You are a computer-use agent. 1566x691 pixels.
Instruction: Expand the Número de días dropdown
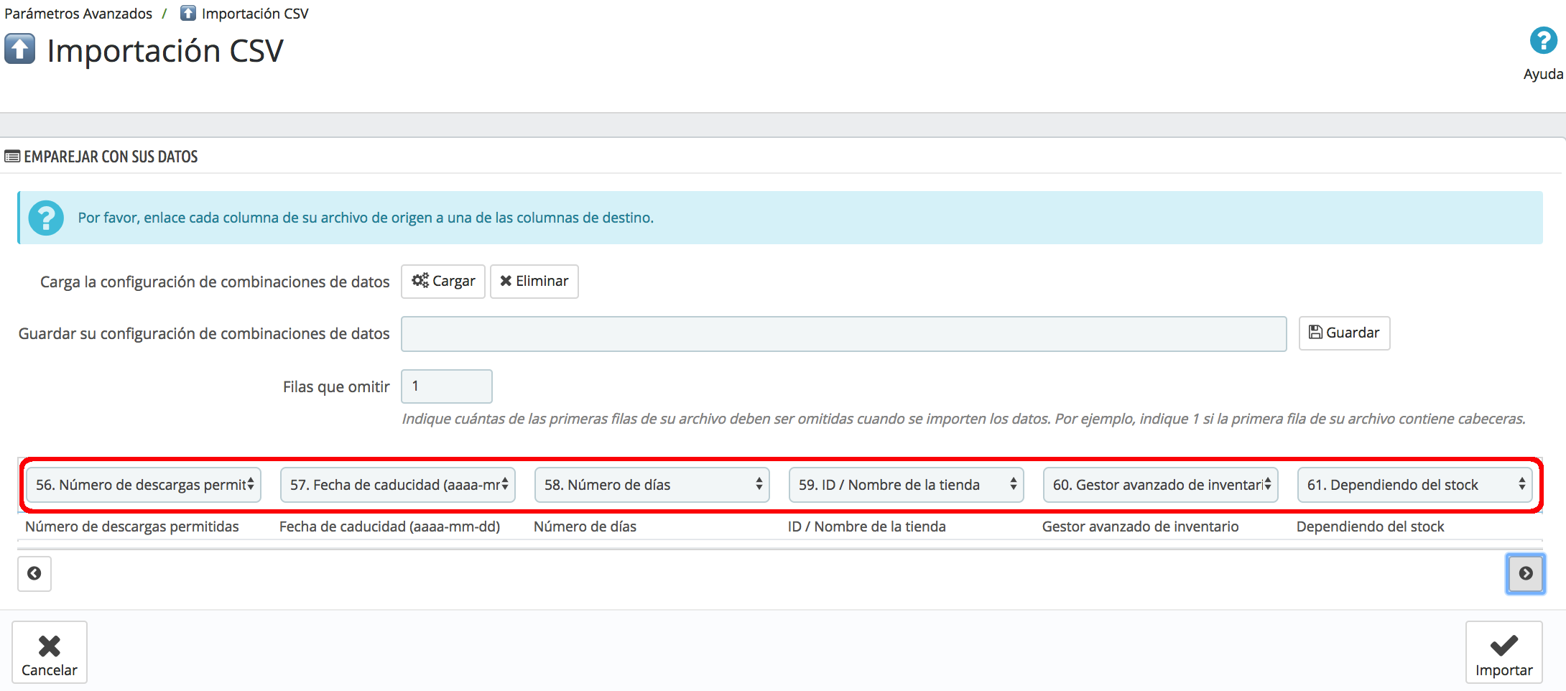pos(652,485)
